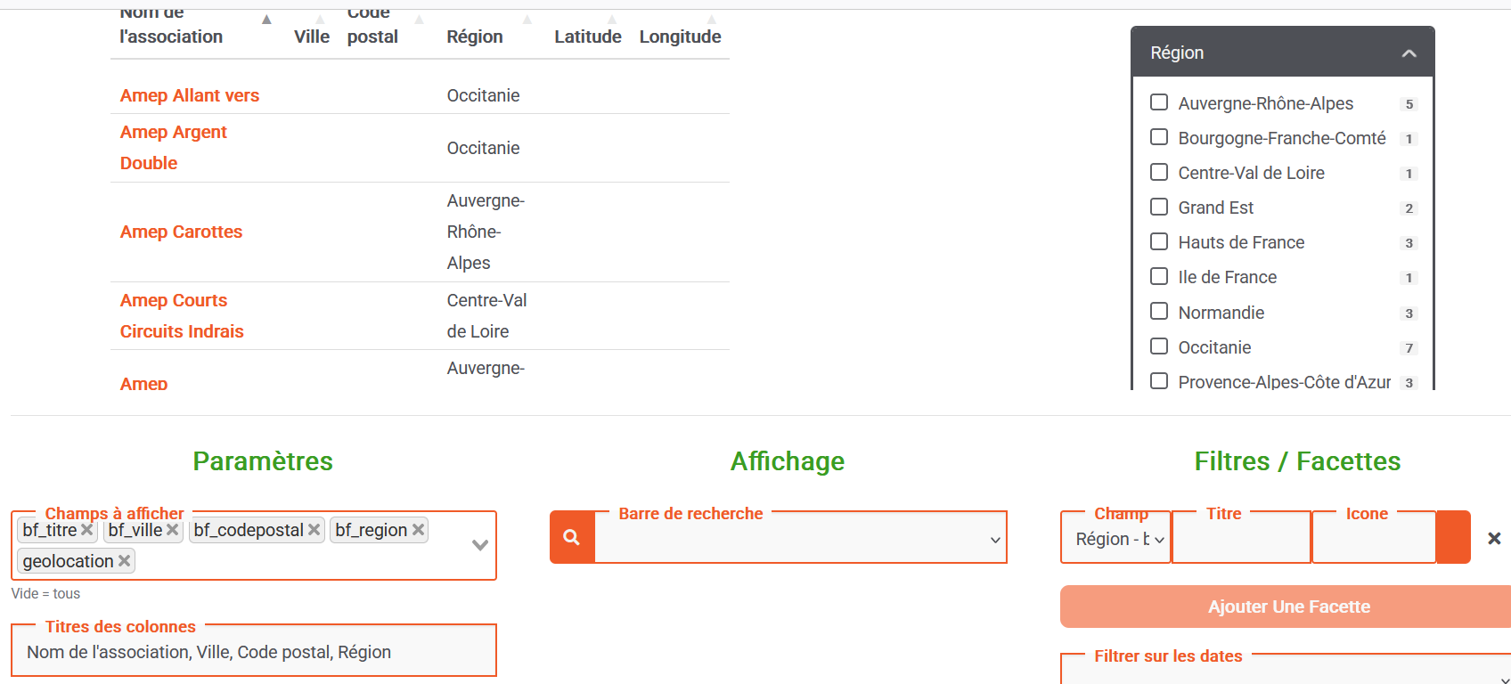Expand the Champs à afficher field list
This screenshot has width=1511, height=684.
click(x=479, y=545)
